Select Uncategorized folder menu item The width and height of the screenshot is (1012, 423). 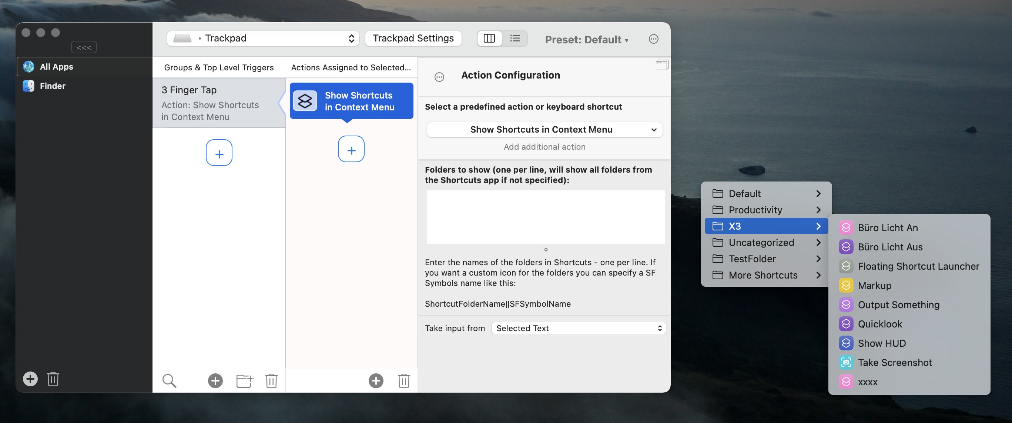[766, 243]
